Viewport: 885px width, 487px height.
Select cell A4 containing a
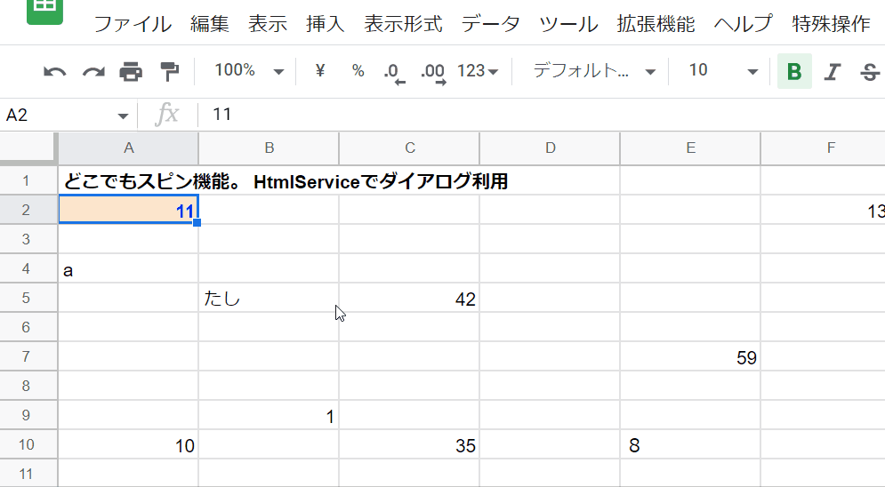pos(129,268)
